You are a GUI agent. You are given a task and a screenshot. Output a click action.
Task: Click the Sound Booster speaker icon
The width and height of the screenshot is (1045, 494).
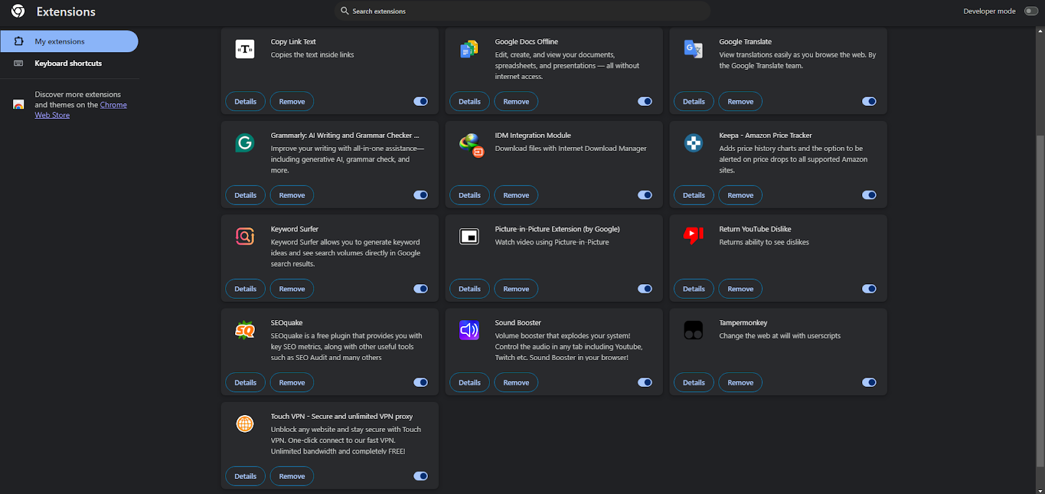(x=469, y=330)
